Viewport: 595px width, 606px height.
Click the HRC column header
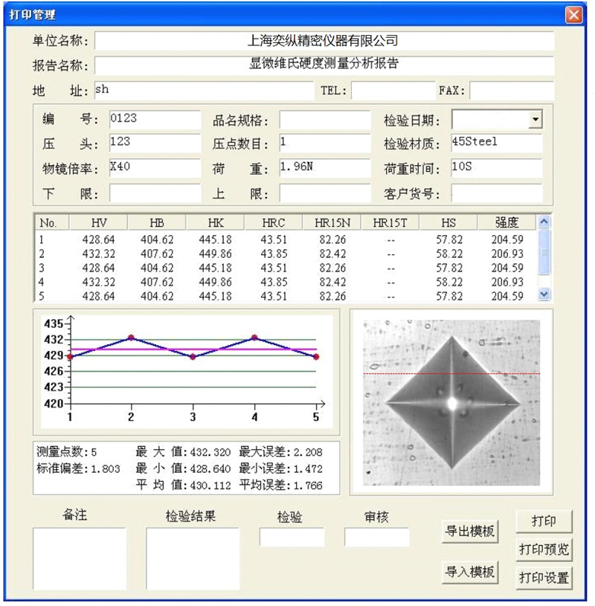tap(274, 222)
